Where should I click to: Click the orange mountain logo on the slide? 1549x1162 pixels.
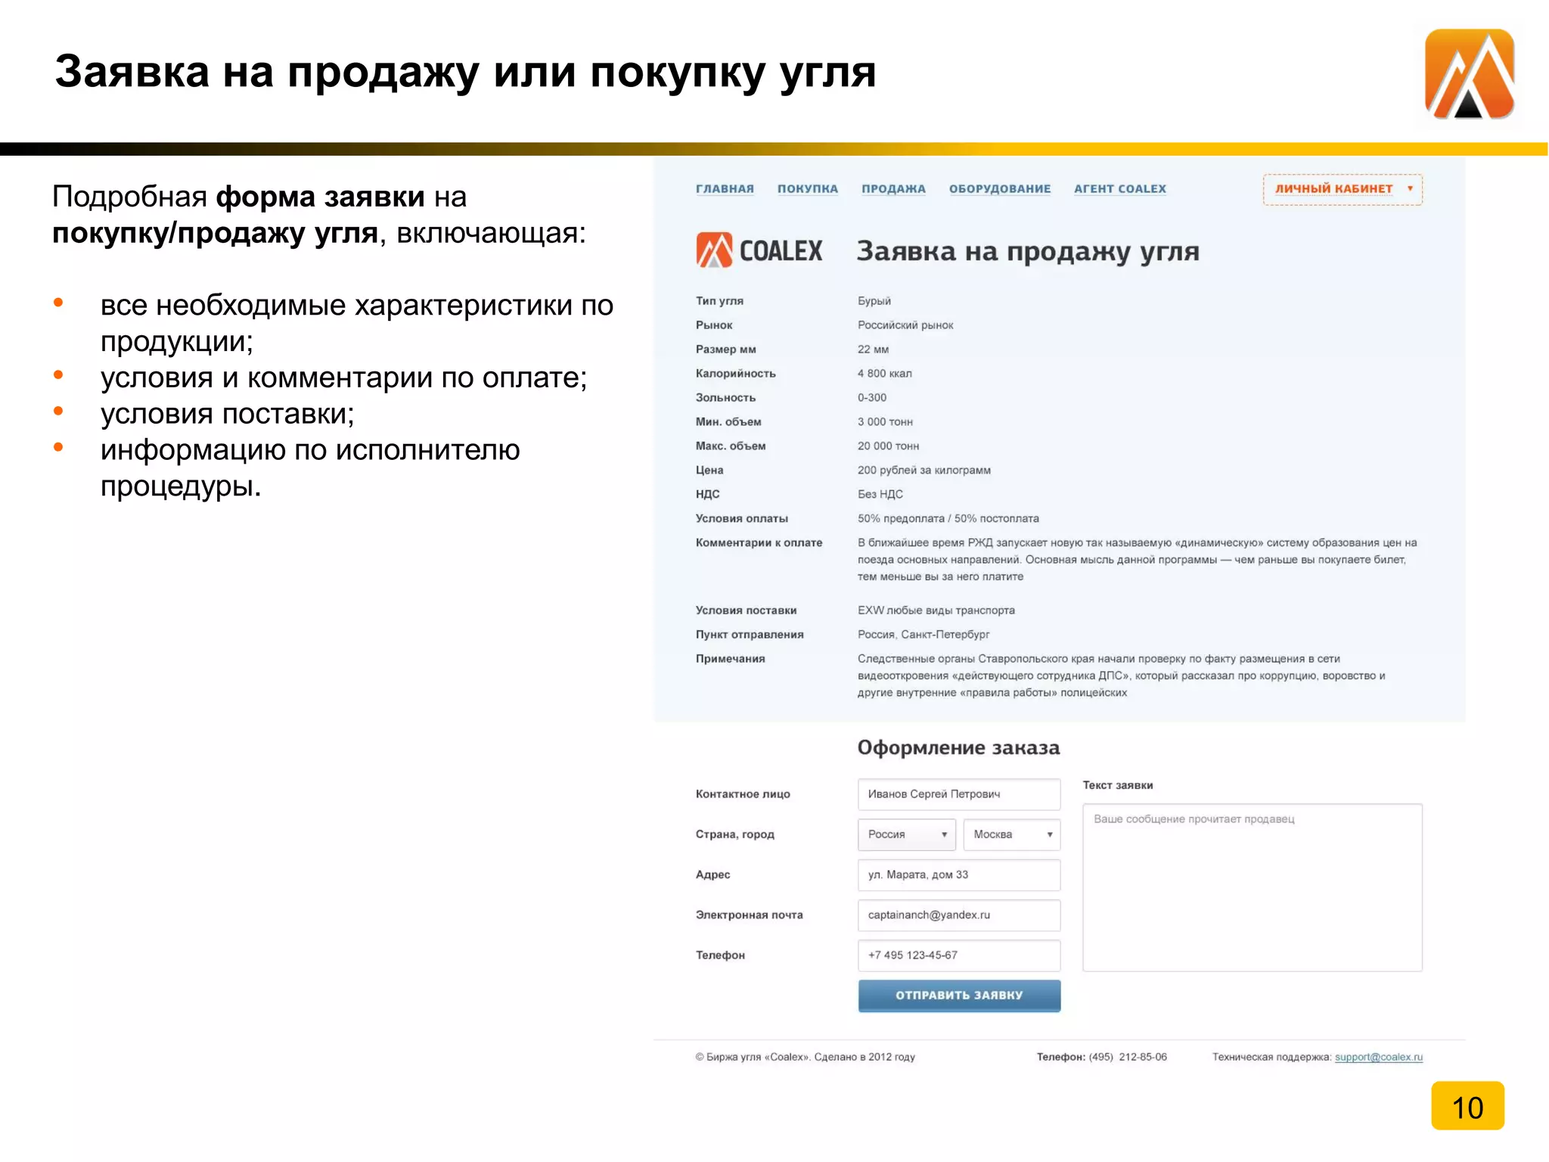pos(1469,74)
